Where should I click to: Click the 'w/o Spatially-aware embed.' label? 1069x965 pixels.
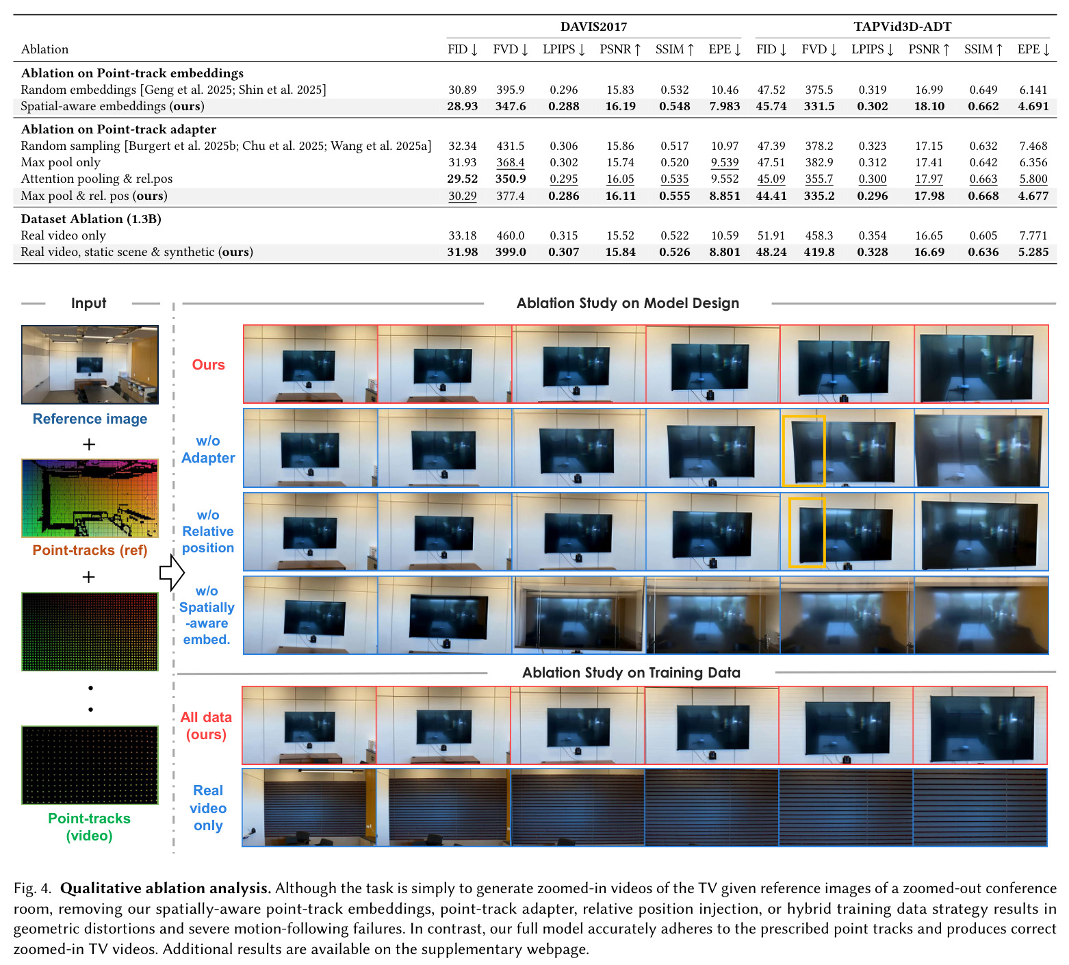coord(207,615)
